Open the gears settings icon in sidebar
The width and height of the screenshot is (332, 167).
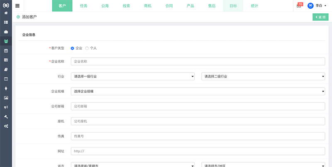click(x=6, y=126)
